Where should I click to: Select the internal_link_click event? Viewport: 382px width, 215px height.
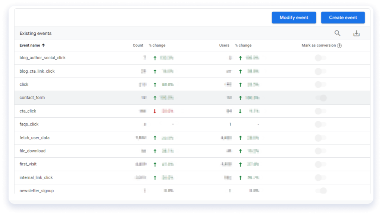pos(36,177)
